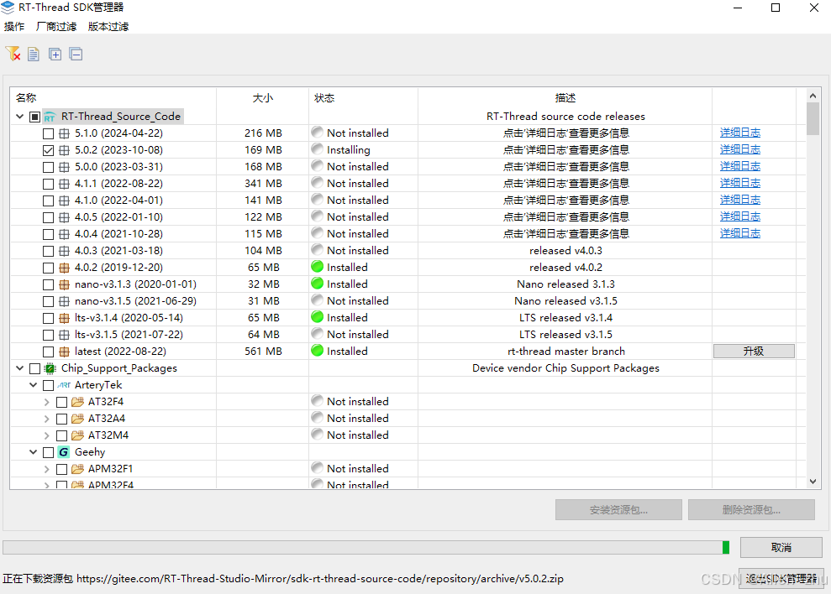
Task: Click the Geehy G logo icon
Action: point(64,452)
